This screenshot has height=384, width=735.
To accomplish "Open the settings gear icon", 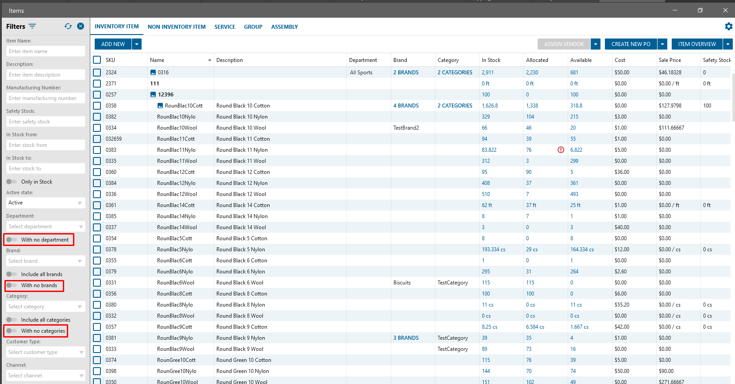I will click(728, 27).
